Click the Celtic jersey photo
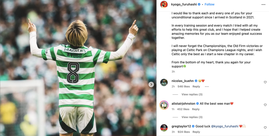Image resolution: width=269 pixels, height=136 pixels. point(78,68)
